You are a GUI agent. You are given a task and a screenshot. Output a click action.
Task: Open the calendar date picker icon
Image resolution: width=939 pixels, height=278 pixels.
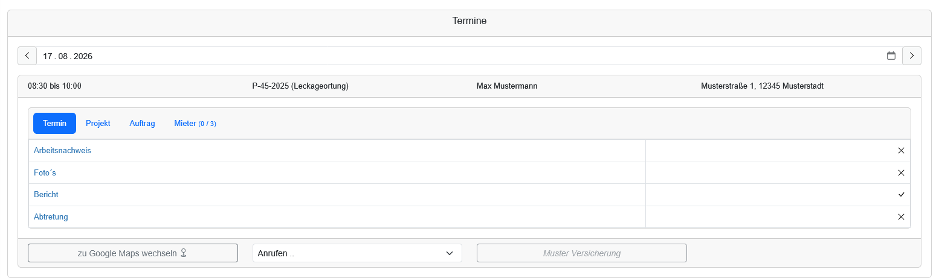[891, 55]
